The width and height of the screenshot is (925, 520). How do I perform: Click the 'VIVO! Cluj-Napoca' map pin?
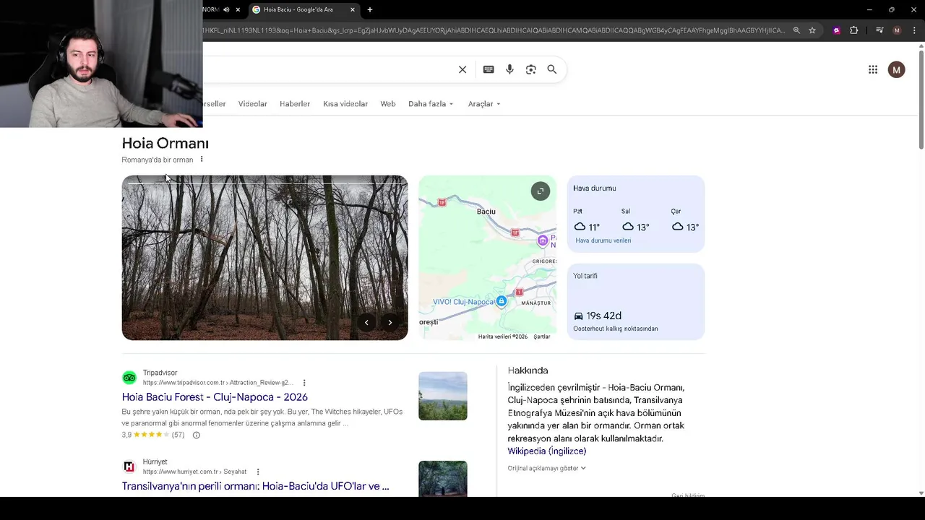(501, 301)
